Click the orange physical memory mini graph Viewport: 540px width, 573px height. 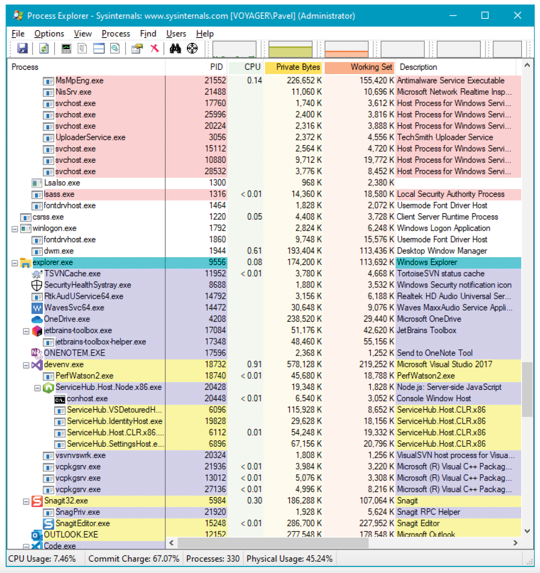[x=346, y=49]
